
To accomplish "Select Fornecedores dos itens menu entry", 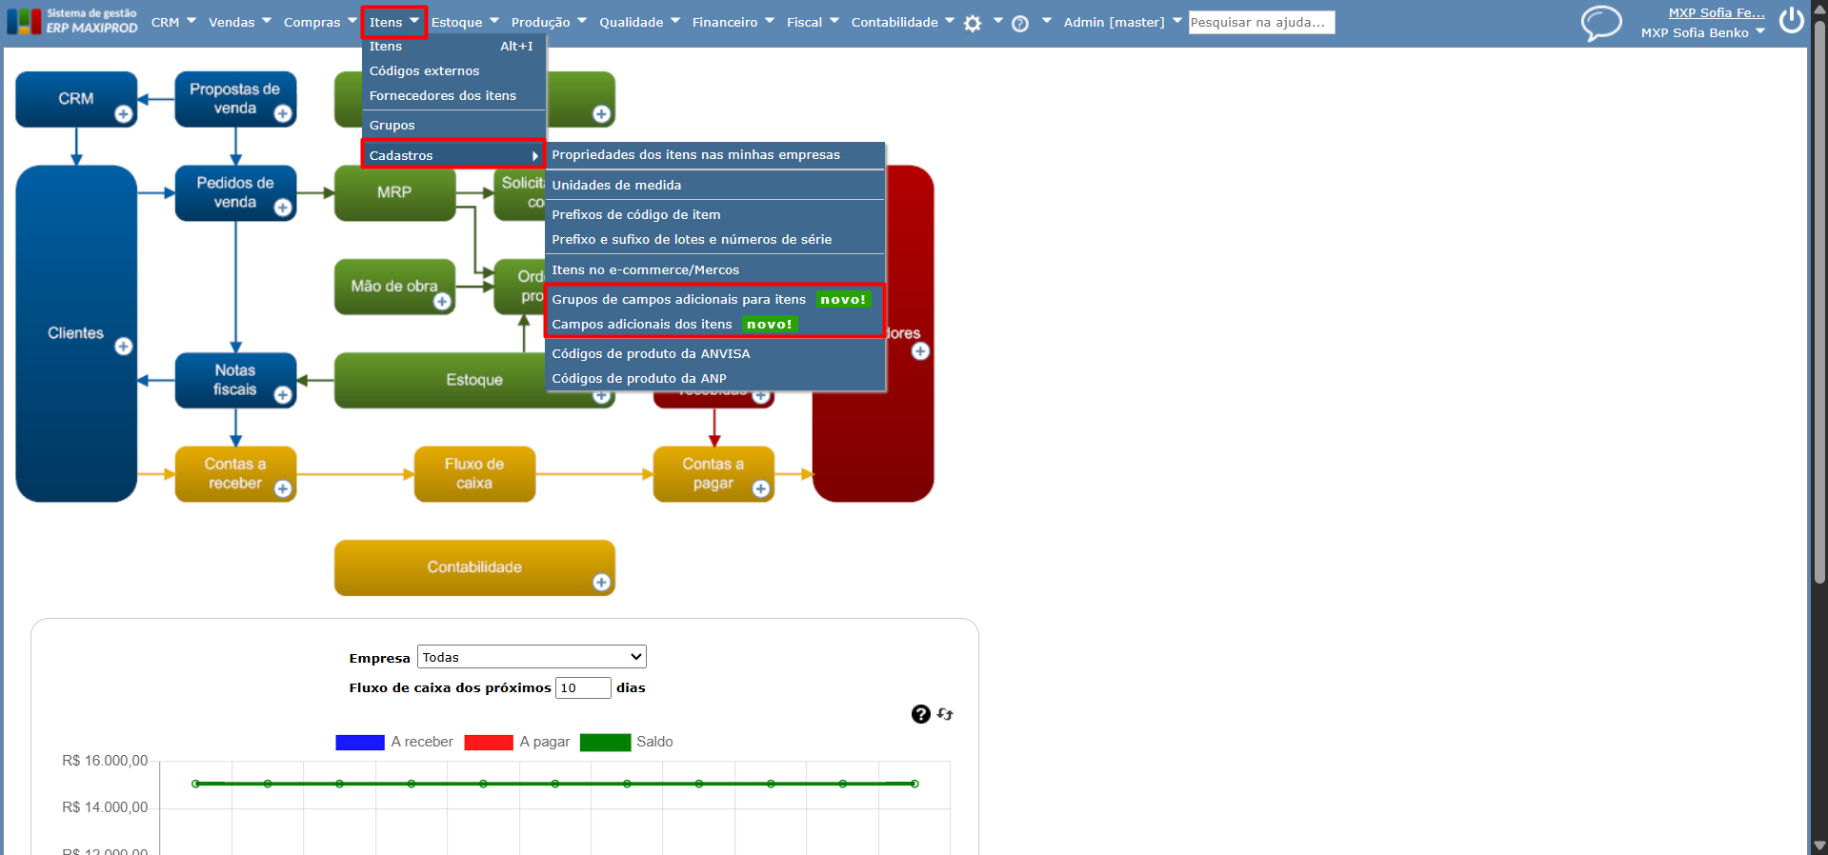I will (453, 95).
